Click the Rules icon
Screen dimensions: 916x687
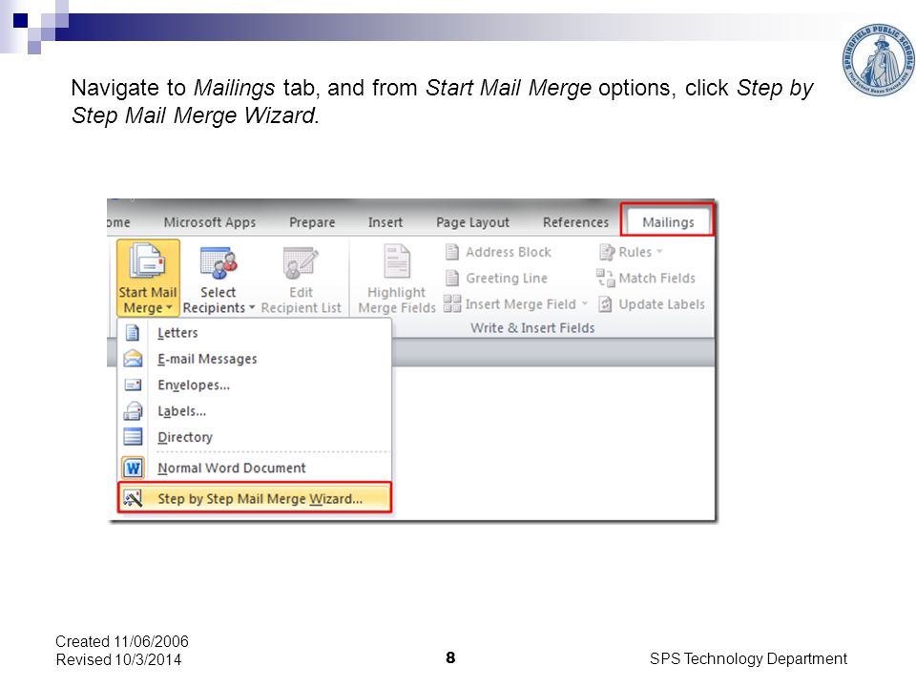(x=607, y=252)
